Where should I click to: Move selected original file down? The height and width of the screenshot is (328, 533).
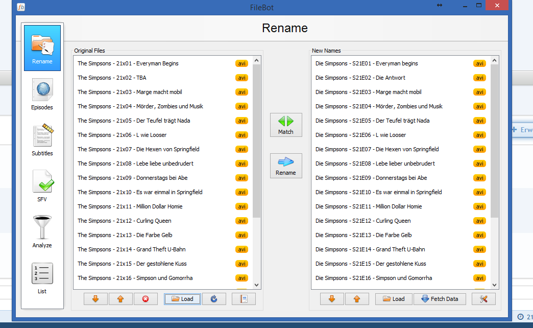click(95, 299)
